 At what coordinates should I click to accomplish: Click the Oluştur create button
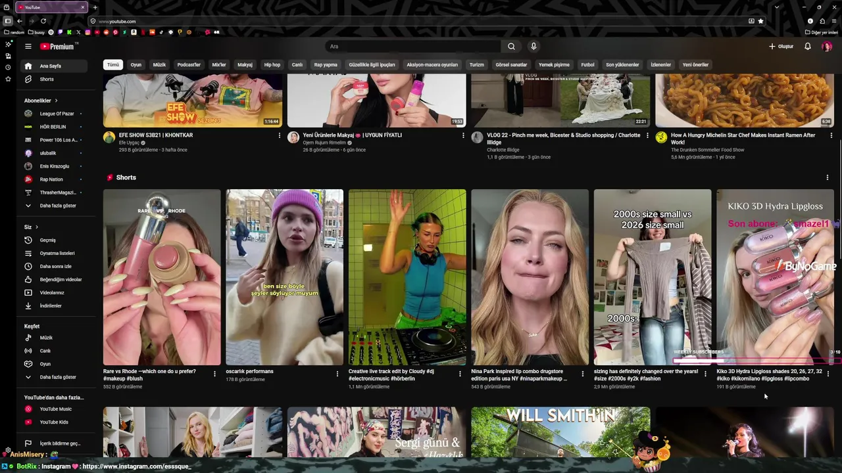(x=781, y=47)
